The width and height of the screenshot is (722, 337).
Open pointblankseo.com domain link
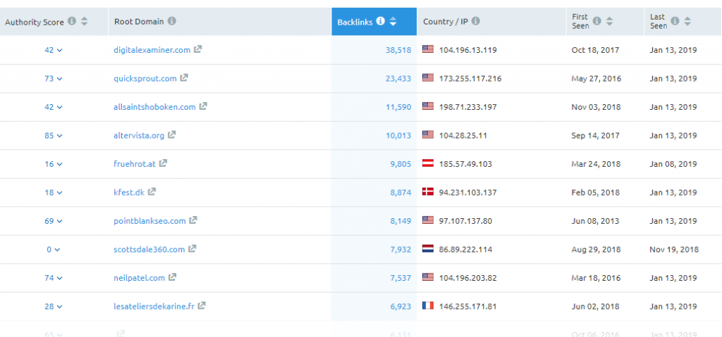click(149, 221)
